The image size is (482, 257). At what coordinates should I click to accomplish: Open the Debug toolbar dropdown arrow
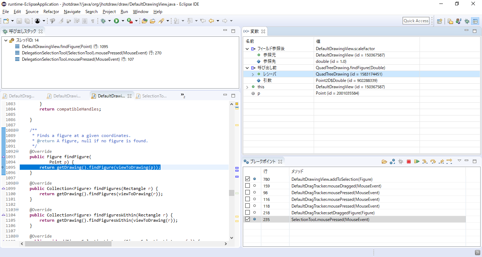tap(109, 21)
